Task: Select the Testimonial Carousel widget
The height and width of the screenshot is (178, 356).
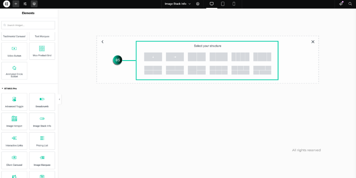Action: point(14,36)
